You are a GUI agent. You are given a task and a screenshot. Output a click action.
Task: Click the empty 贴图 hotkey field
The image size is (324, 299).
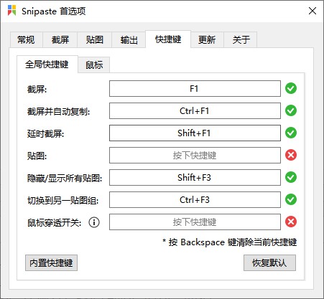(x=195, y=156)
